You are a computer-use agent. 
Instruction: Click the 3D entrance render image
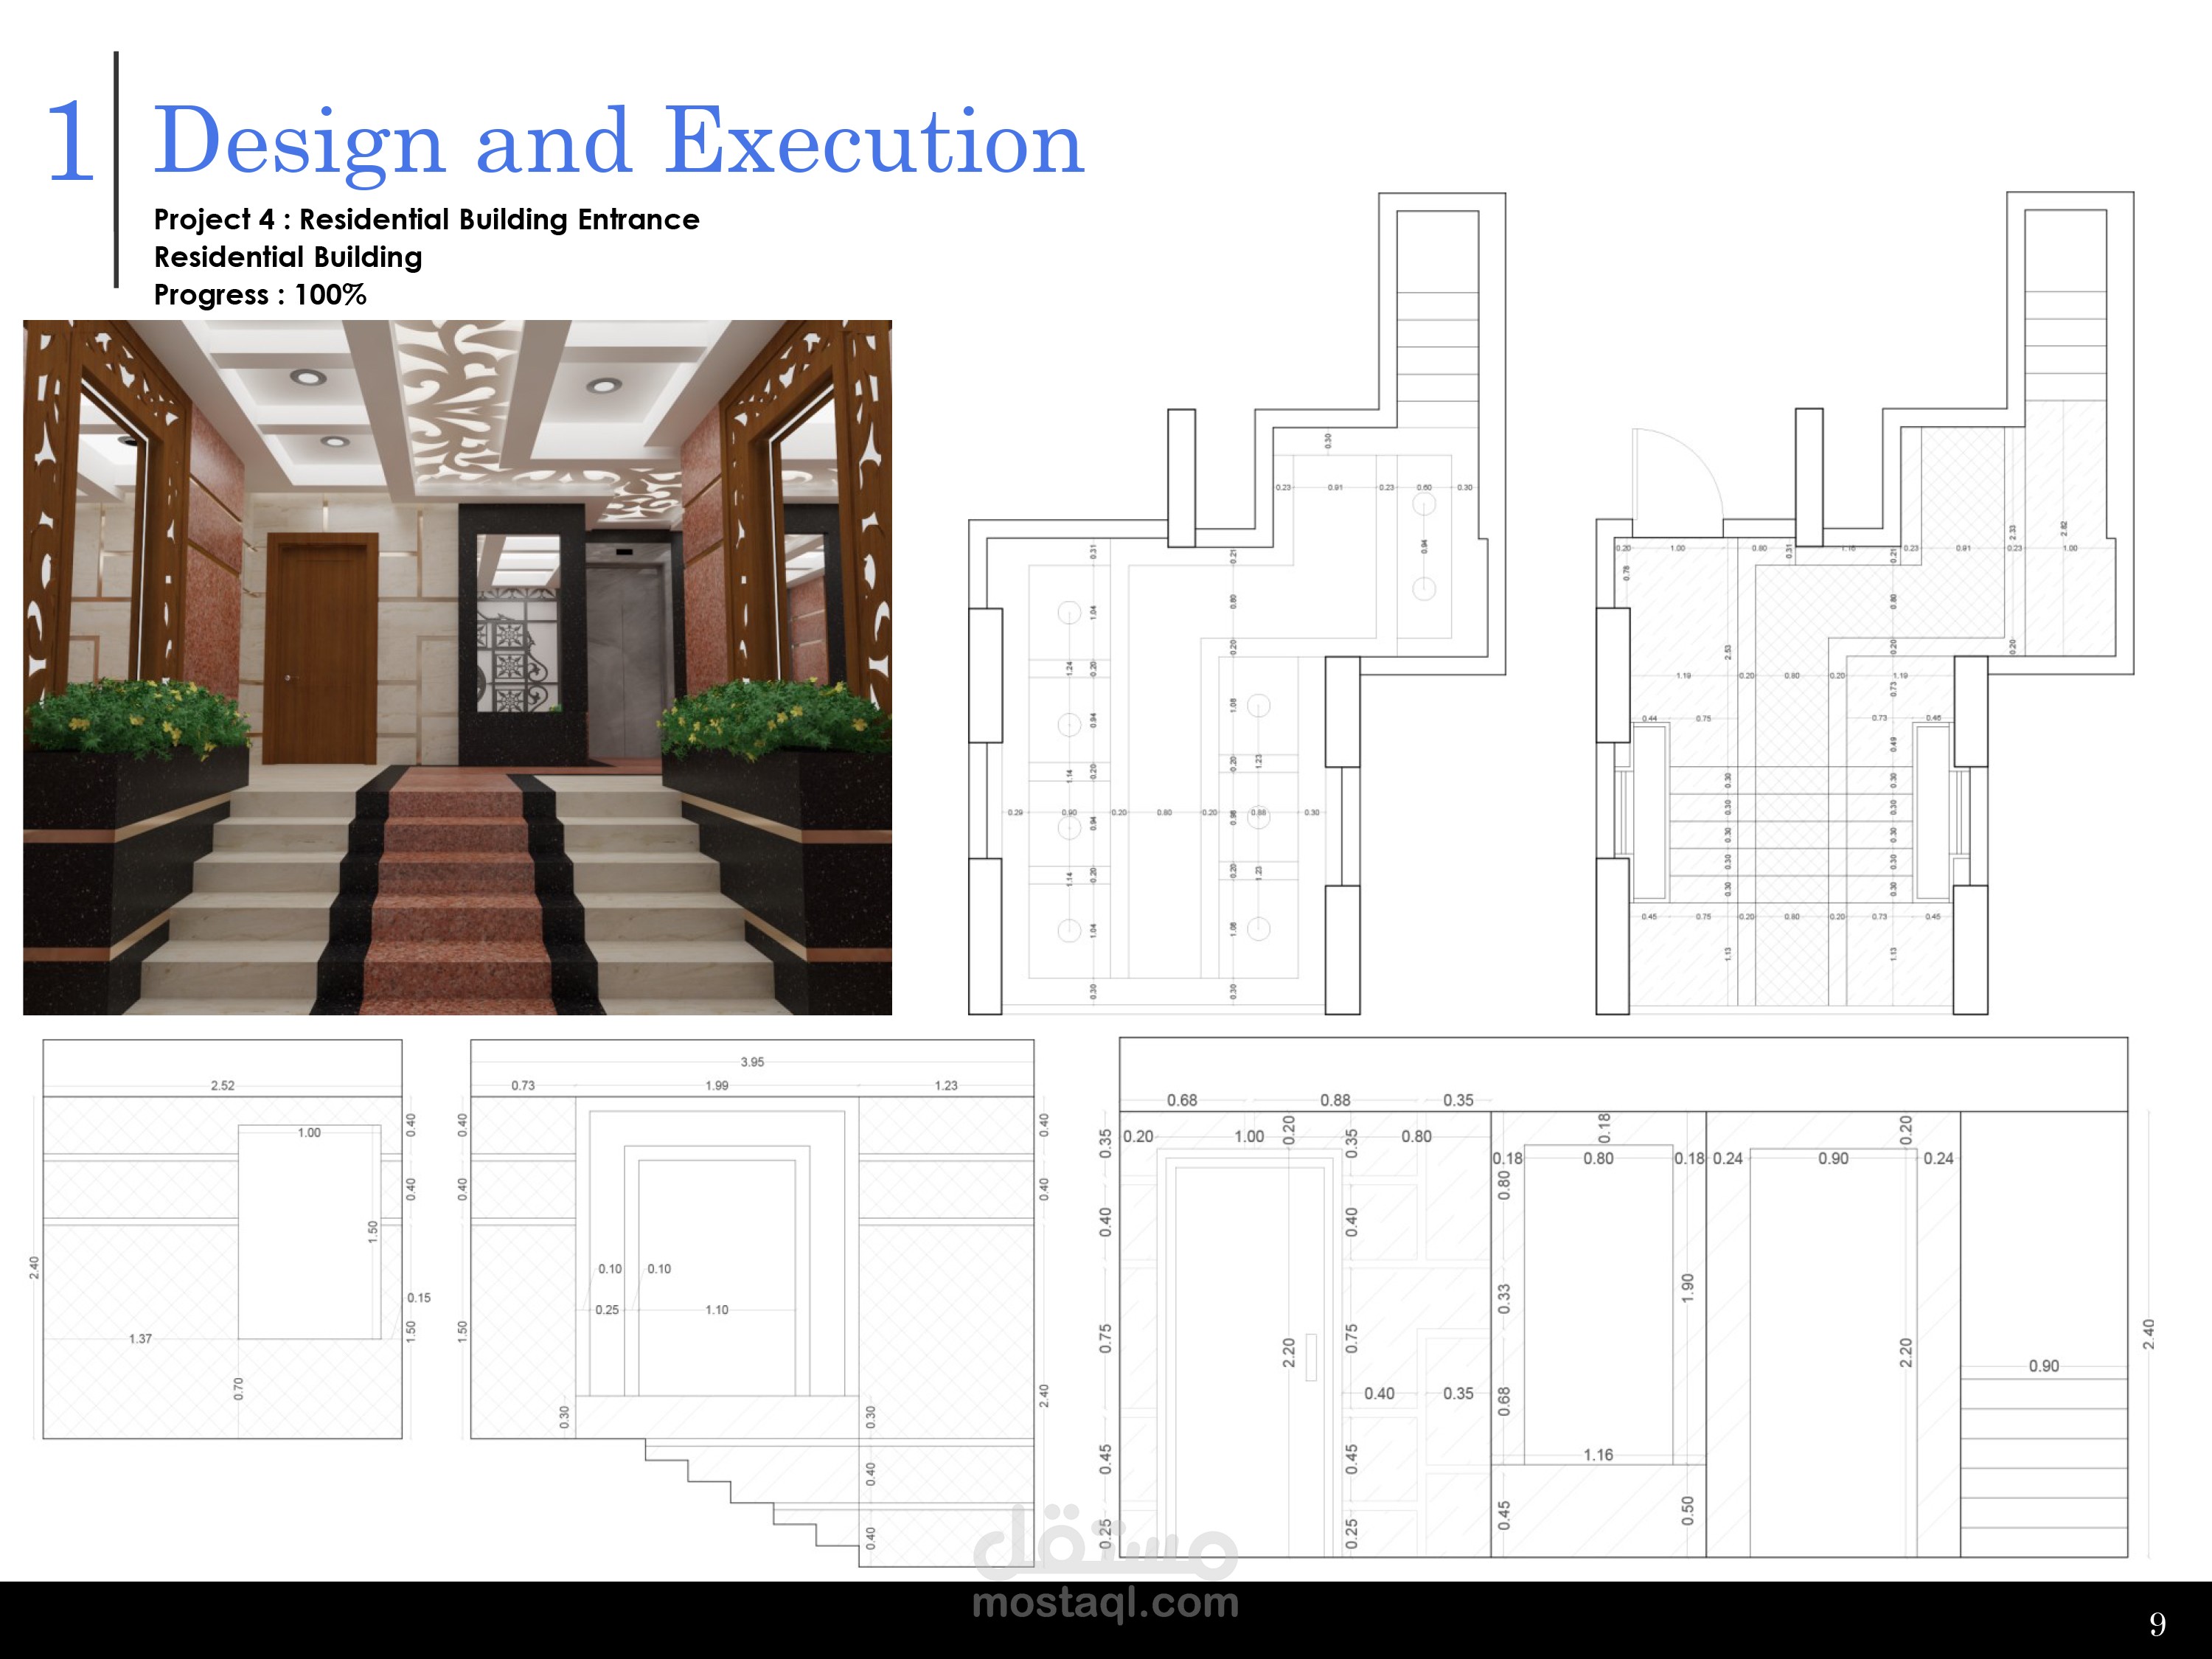point(455,670)
